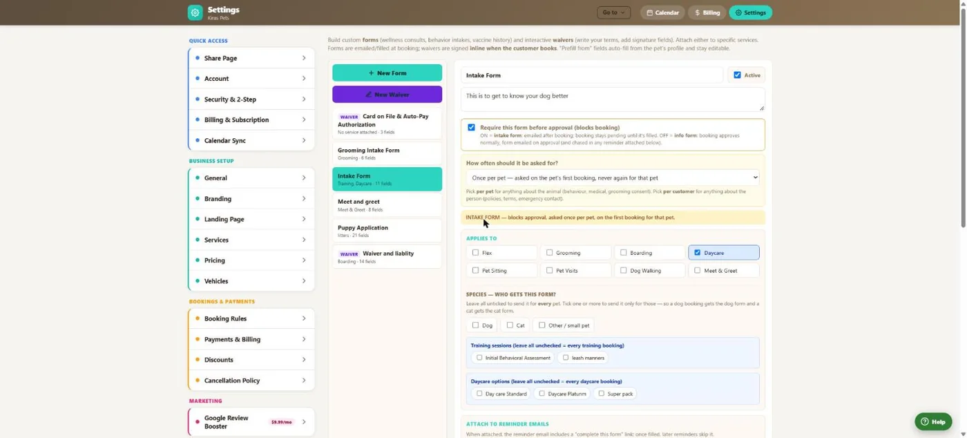Select the Intake Form list item
The height and width of the screenshot is (438, 967).
pos(387,179)
